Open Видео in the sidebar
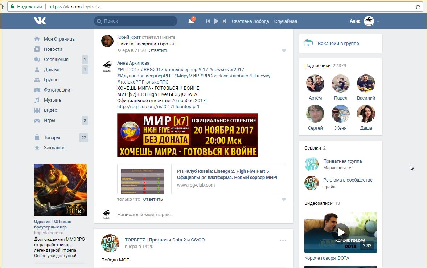Viewport: 427px width, 268px height. point(50,110)
